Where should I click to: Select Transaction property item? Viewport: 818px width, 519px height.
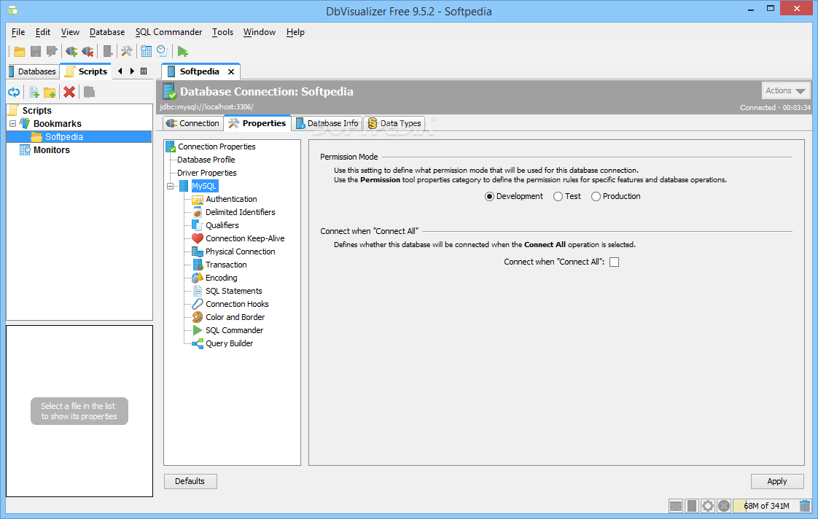pyautogui.click(x=219, y=265)
